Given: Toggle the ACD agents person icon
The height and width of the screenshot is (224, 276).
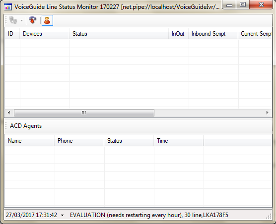Looking at the screenshot, I should pos(47,20).
